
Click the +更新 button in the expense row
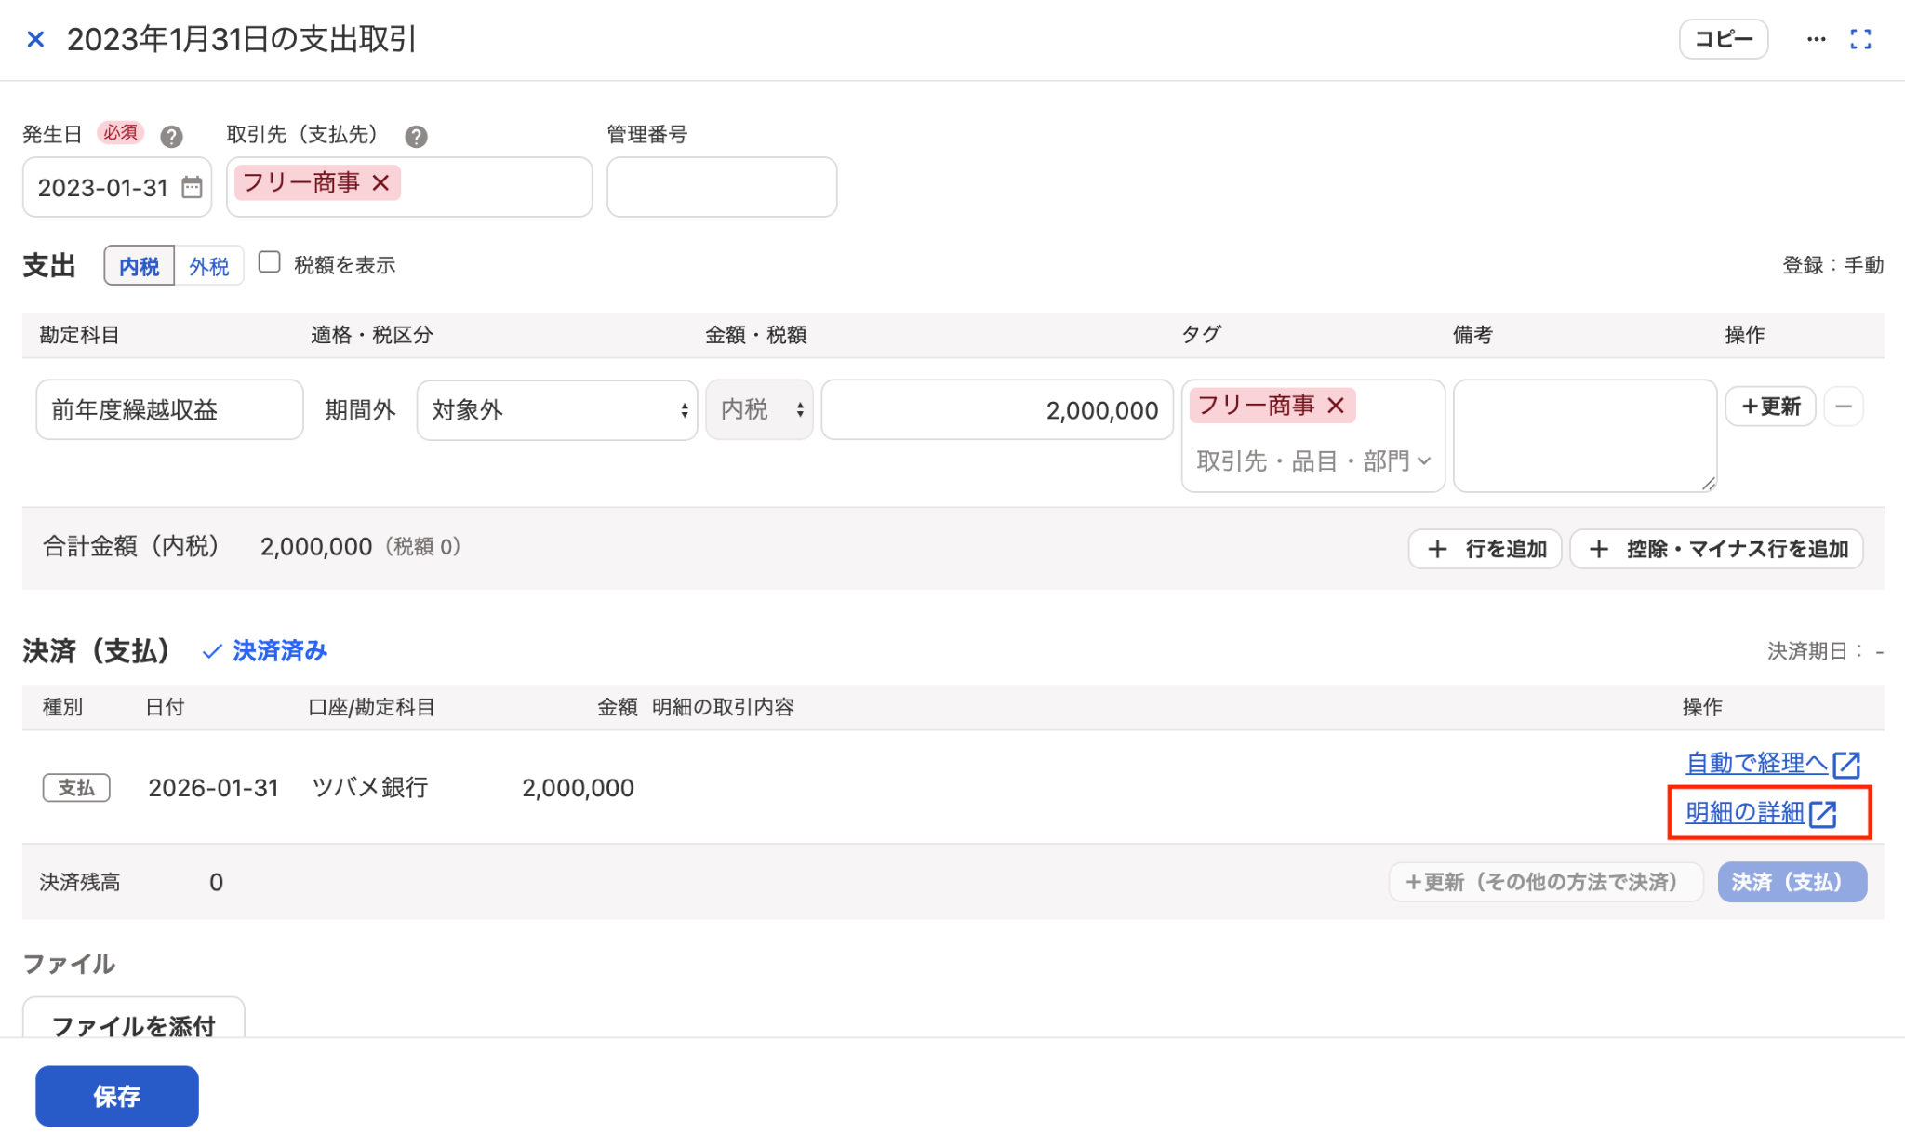[1771, 407]
